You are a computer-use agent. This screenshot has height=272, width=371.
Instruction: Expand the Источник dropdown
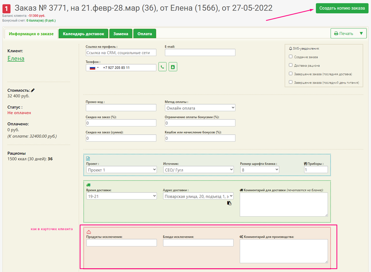click(x=198, y=169)
